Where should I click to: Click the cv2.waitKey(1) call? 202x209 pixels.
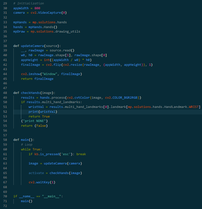[42, 182]
